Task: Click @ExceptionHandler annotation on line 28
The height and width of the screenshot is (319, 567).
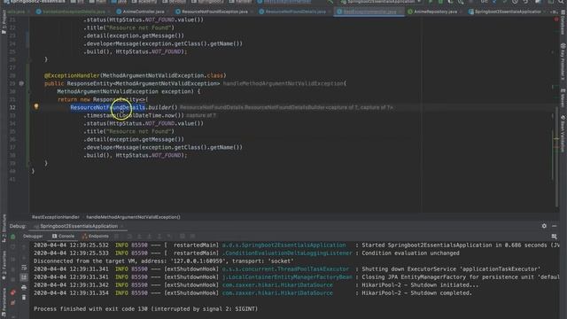Action: pyautogui.click(x=72, y=75)
